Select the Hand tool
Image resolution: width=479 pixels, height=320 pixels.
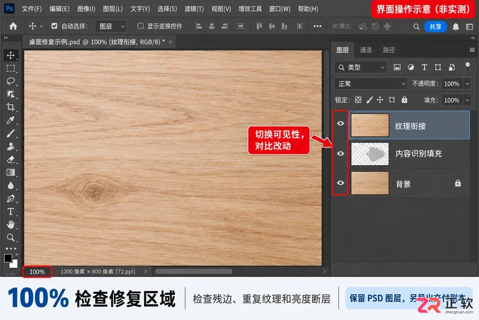pos(10,225)
